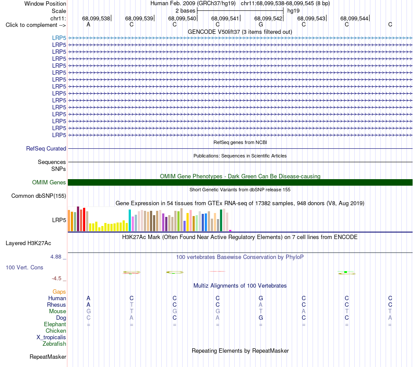Click the 'hg19' label beside the scale bar
This screenshot has height=367, width=413.
(x=293, y=11)
